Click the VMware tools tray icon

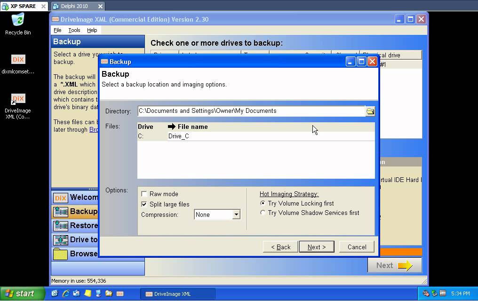coord(443,293)
